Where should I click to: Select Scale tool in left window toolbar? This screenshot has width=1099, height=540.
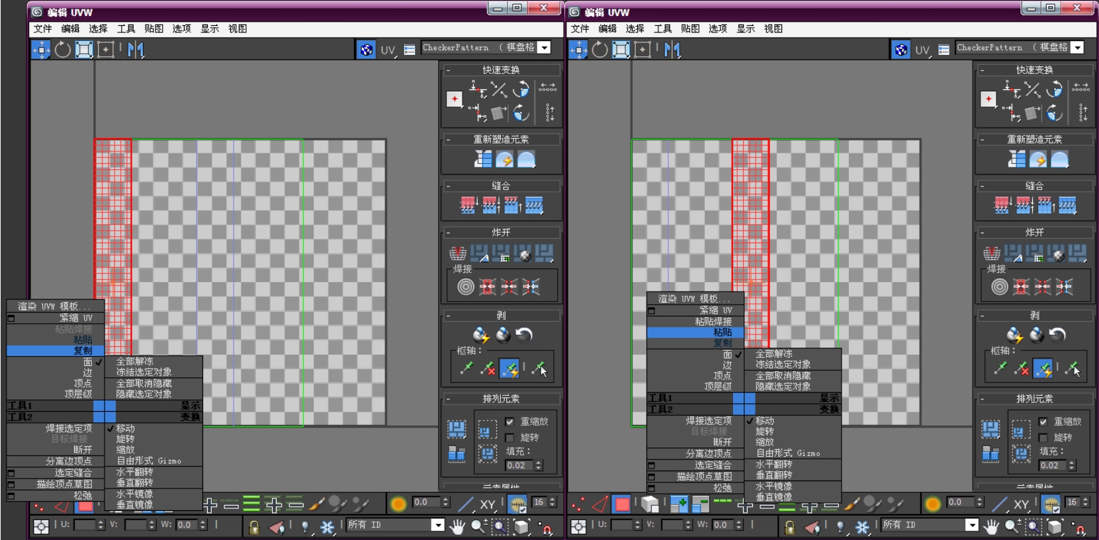(84, 50)
